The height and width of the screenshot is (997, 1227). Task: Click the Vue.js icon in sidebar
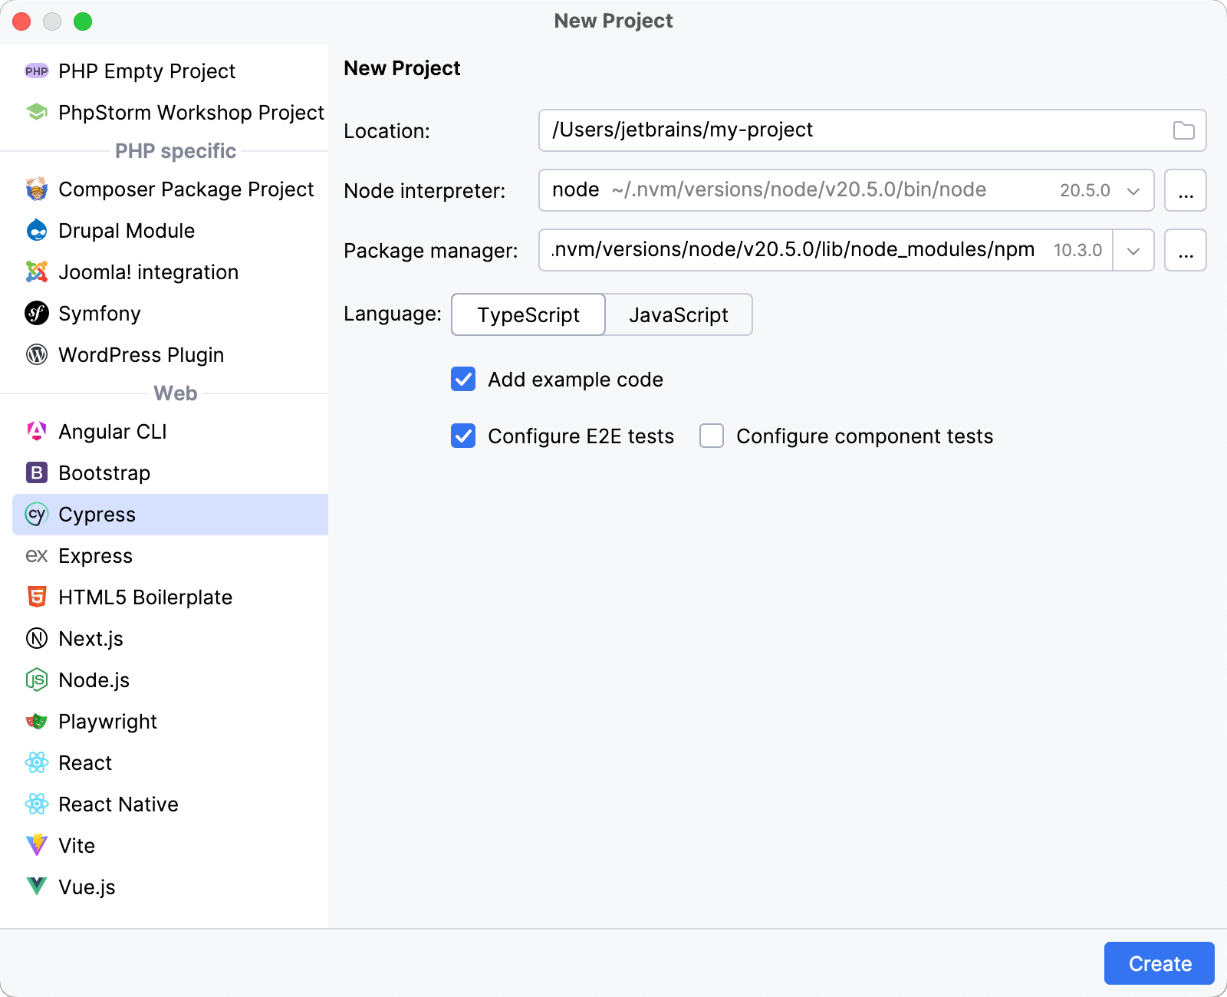coord(36,887)
